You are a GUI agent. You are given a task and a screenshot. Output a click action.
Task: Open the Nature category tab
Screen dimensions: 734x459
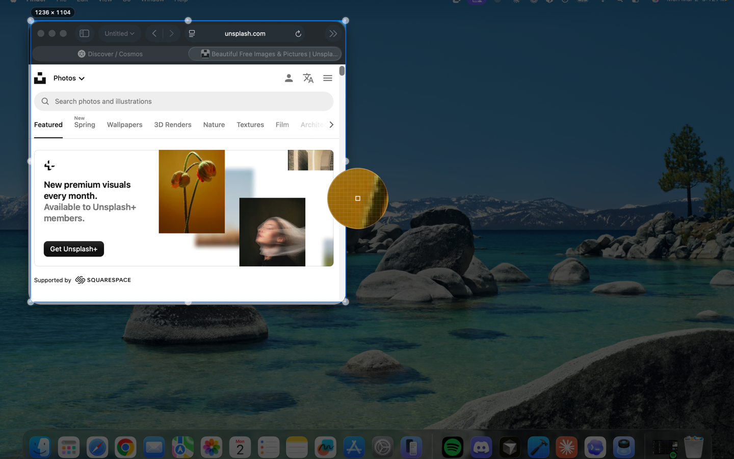[214, 125]
